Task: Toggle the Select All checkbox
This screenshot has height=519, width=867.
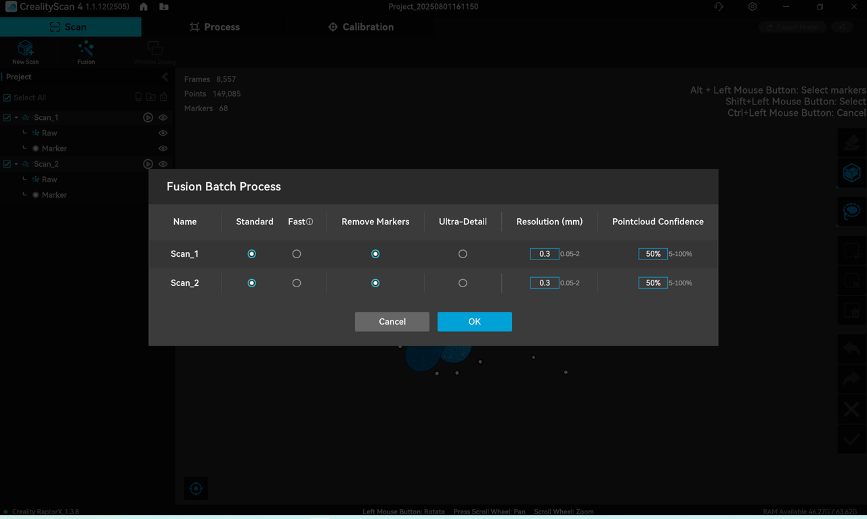Action: (x=7, y=98)
